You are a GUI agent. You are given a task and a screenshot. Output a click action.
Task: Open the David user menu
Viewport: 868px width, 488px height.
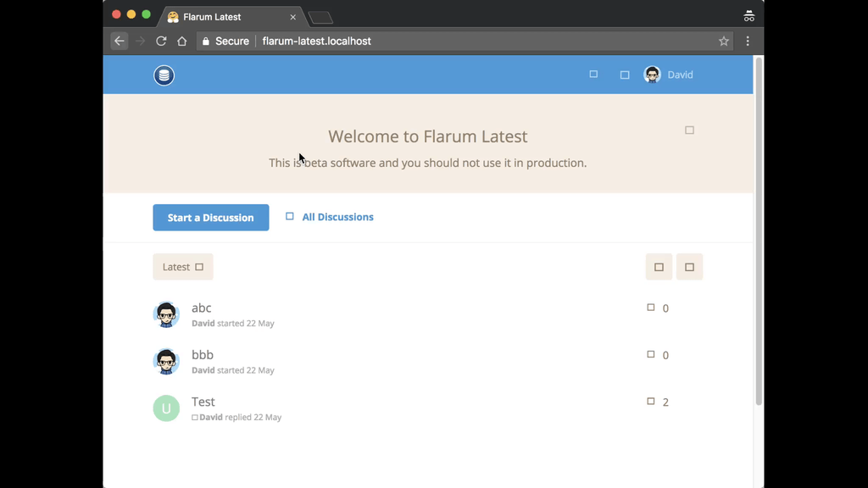coord(668,75)
